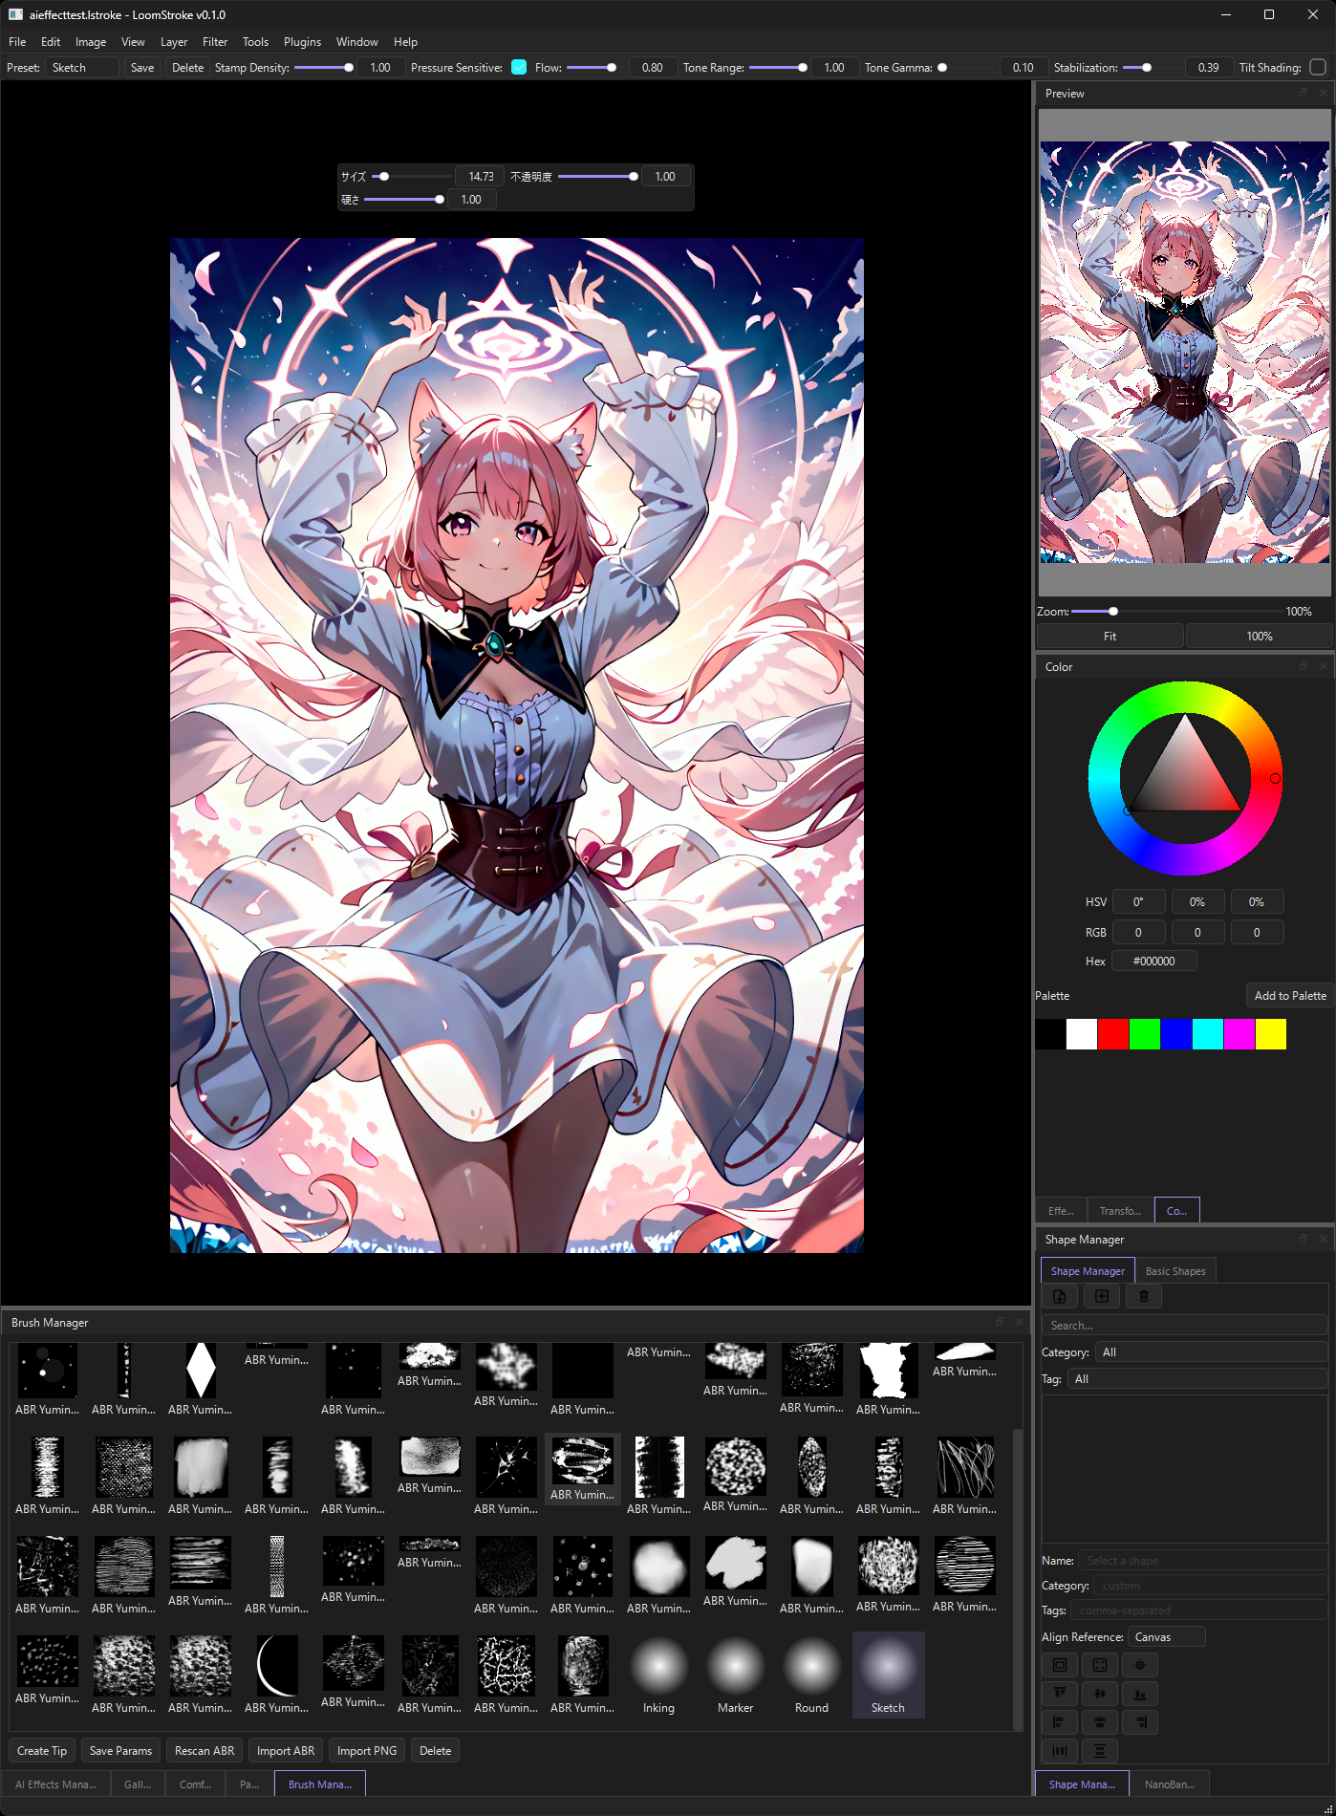The image size is (1336, 1816).
Task: Close the Brush Manager panel
Action: click(1020, 1322)
